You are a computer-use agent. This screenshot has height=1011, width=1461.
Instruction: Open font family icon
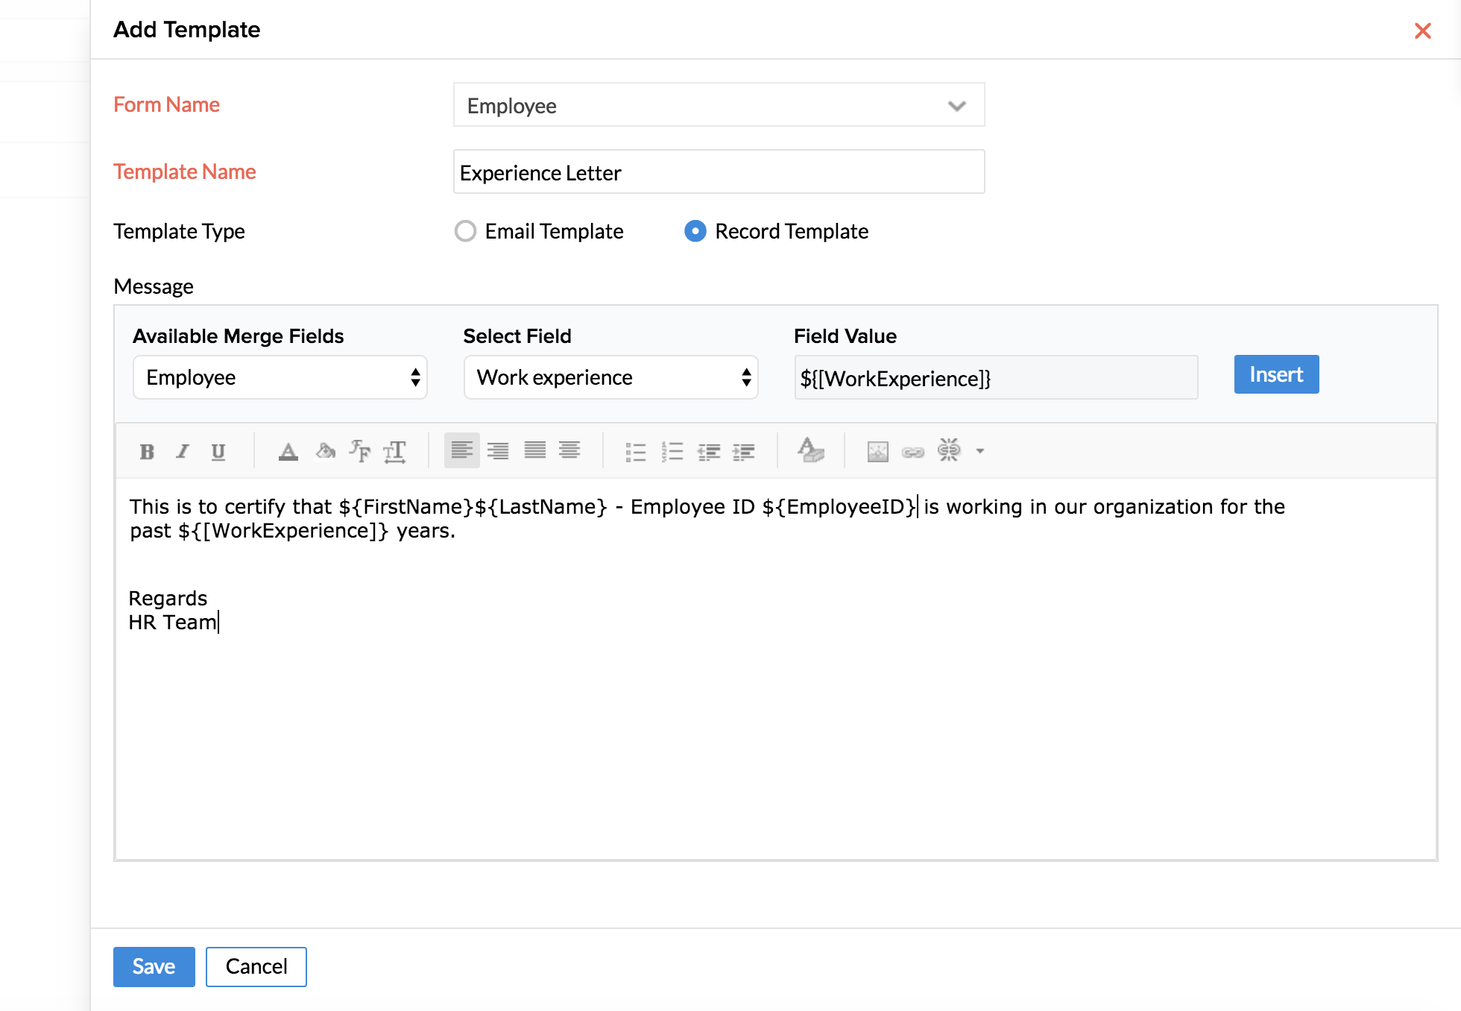pos(360,451)
